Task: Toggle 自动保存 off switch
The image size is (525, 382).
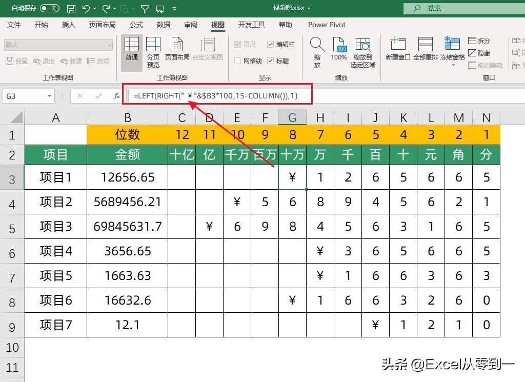Action: tap(50, 8)
